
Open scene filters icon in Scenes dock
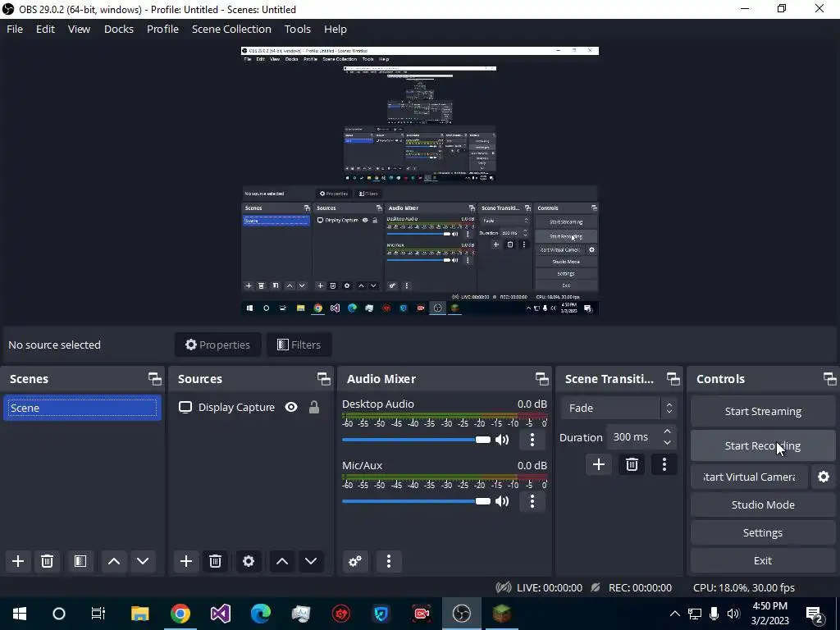coord(80,561)
